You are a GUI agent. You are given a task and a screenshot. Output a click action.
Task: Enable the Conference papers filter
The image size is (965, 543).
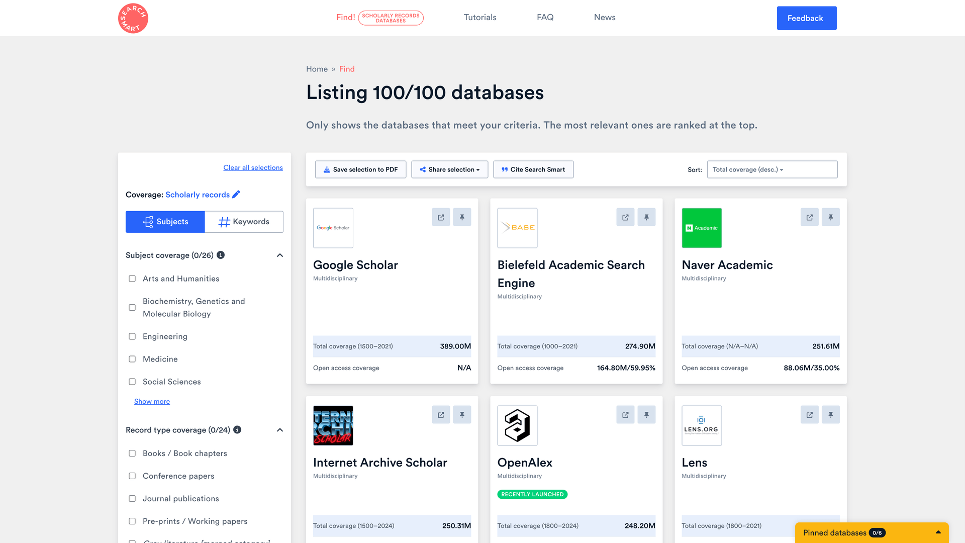tap(132, 476)
